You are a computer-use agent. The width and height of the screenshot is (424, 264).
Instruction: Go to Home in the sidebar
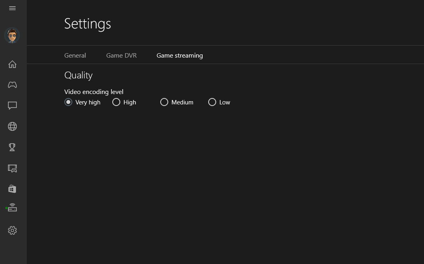[12, 64]
